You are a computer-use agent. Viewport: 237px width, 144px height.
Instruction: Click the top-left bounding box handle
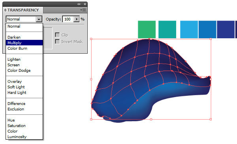(91, 39)
